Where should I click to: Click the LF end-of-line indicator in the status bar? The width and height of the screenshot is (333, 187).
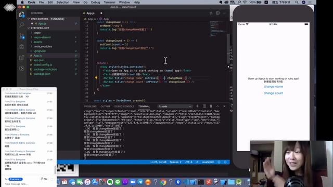point(197,162)
